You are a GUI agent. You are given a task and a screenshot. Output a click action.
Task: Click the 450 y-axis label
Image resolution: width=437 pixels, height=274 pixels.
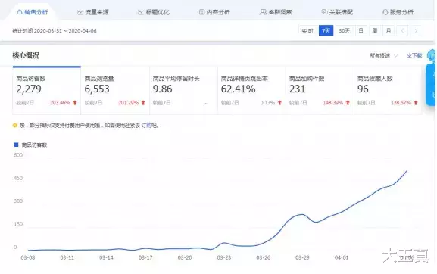pos(18,178)
